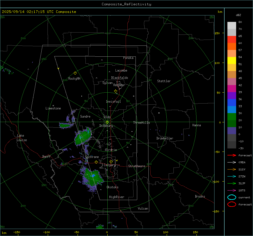
Task: Click the magenta 18TS arrow icon
Action: coord(232,191)
